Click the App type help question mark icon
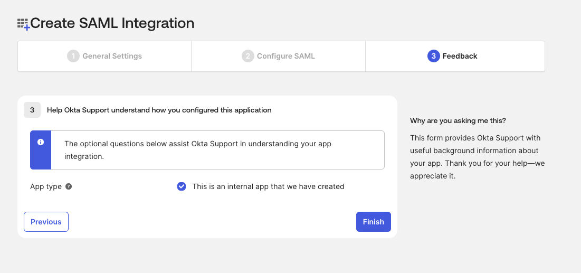This screenshot has height=273, width=581. [x=69, y=186]
